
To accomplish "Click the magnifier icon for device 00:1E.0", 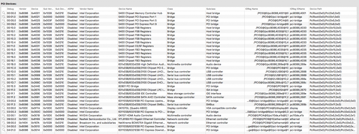I will tap(4, 86).
